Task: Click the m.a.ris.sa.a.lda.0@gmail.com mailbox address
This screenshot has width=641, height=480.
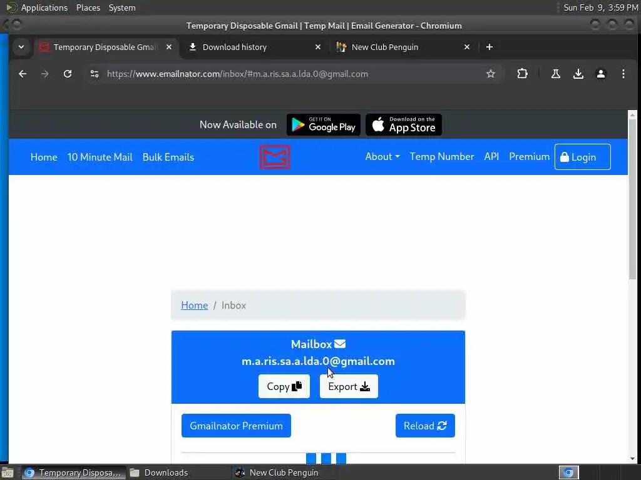Action: pos(318,361)
